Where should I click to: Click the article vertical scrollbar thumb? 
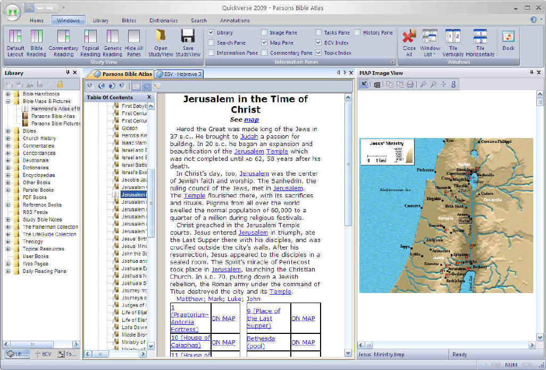pyautogui.click(x=348, y=165)
